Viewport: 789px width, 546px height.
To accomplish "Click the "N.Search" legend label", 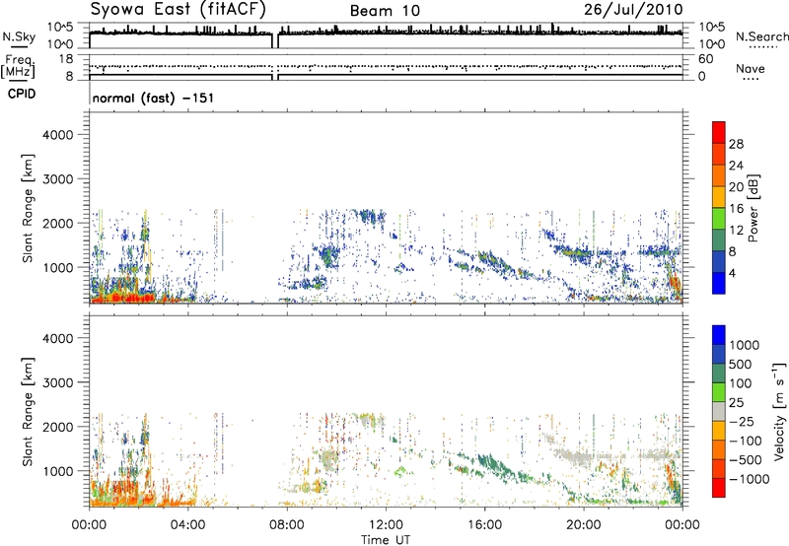I will pos(761,36).
